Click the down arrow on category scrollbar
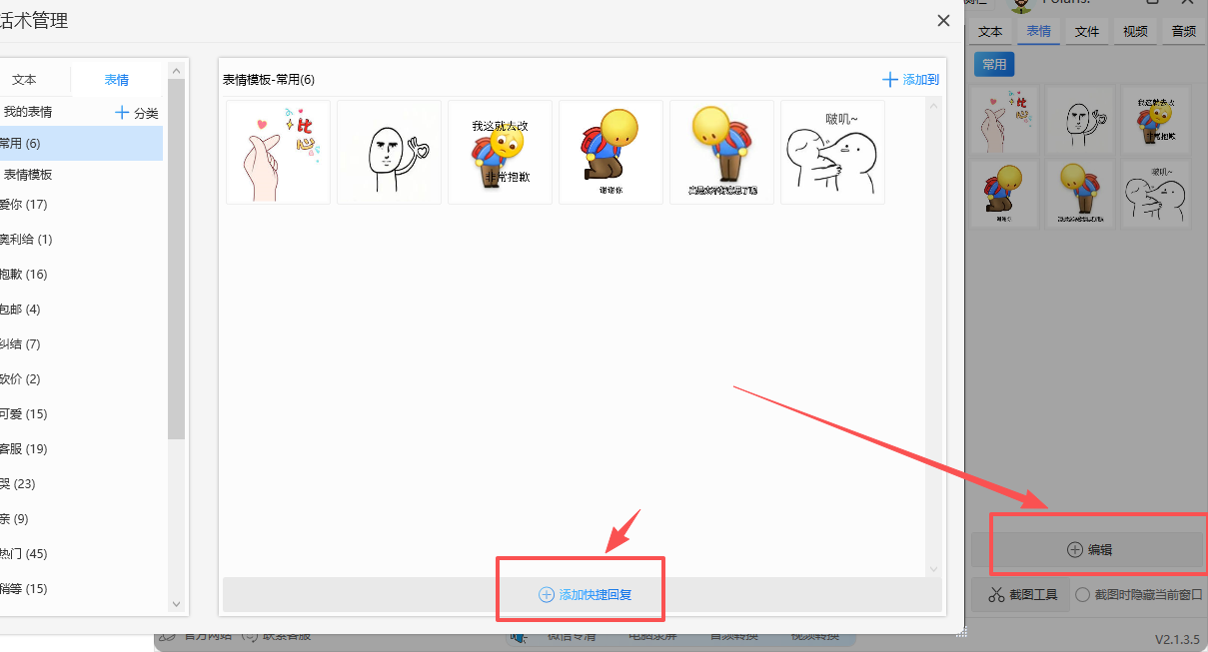Screen dimensions: 1208x652 pos(176,604)
